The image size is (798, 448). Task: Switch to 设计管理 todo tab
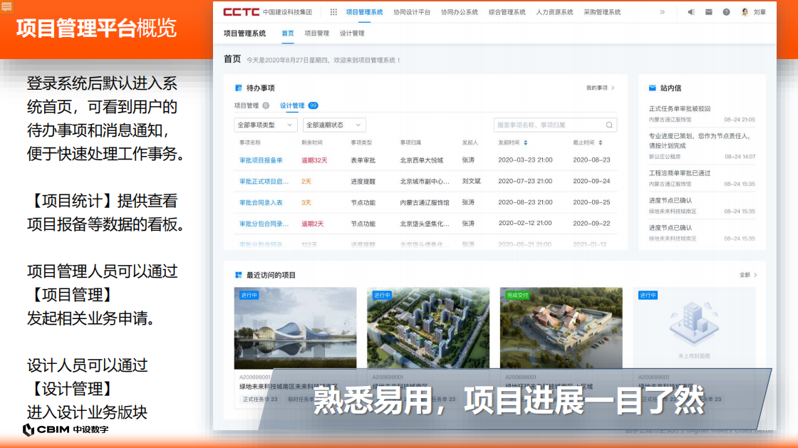click(292, 106)
